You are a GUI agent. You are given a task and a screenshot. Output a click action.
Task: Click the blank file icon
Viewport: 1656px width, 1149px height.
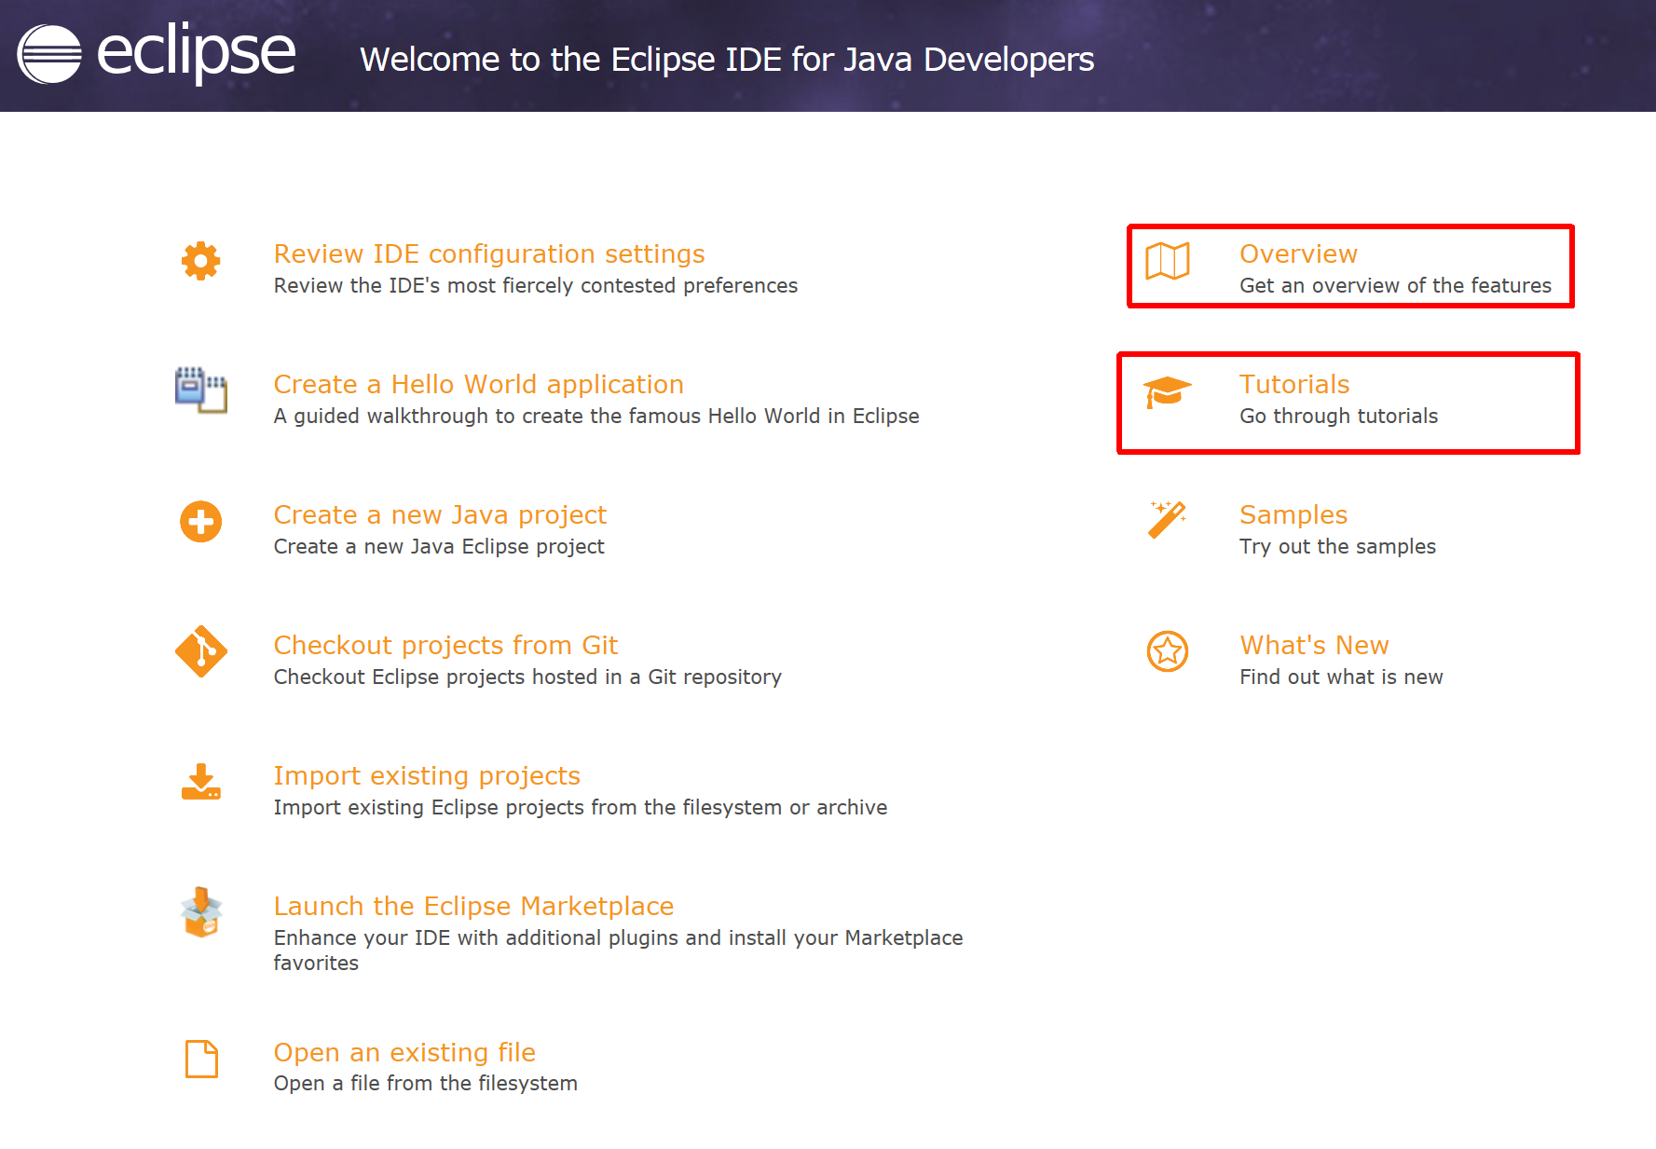point(201,1059)
